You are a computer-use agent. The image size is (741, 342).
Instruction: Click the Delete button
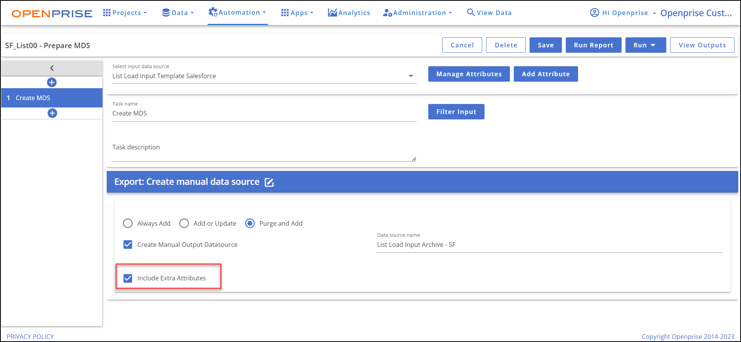click(x=506, y=45)
